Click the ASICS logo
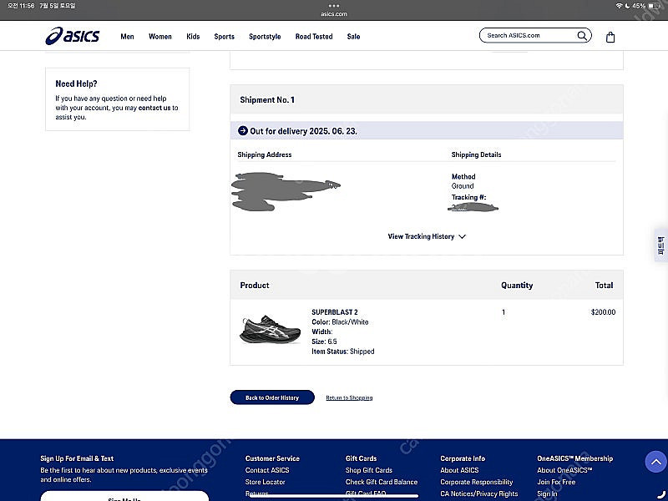 pos(73,36)
